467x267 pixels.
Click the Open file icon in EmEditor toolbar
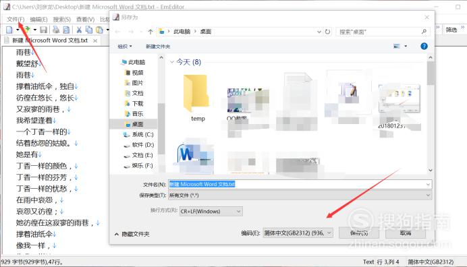point(27,30)
